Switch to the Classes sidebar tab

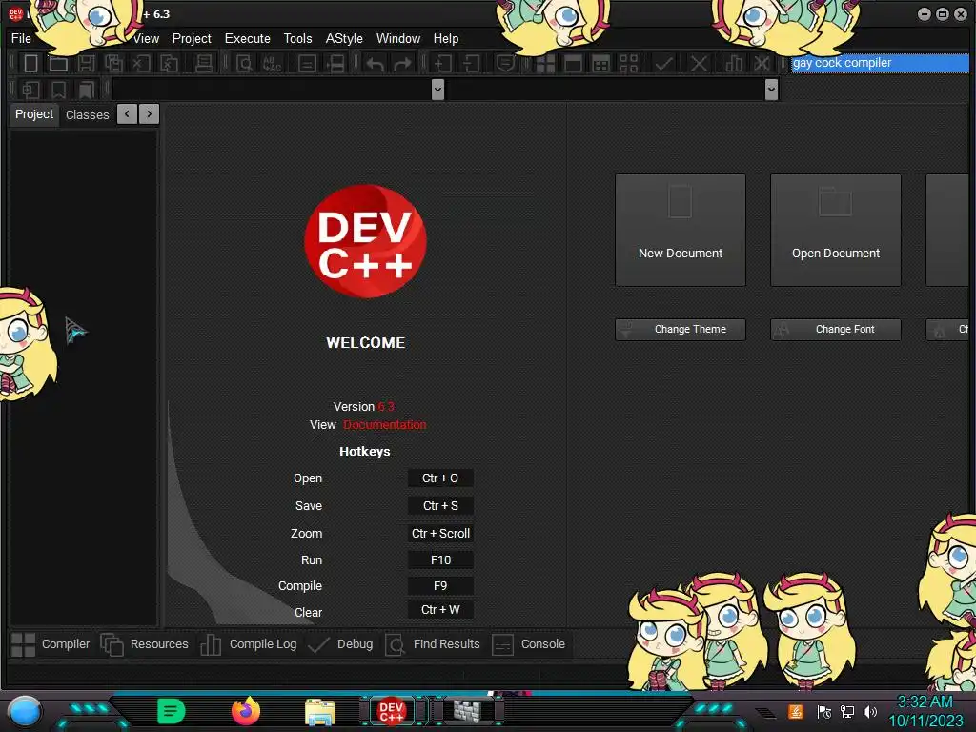(x=87, y=114)
